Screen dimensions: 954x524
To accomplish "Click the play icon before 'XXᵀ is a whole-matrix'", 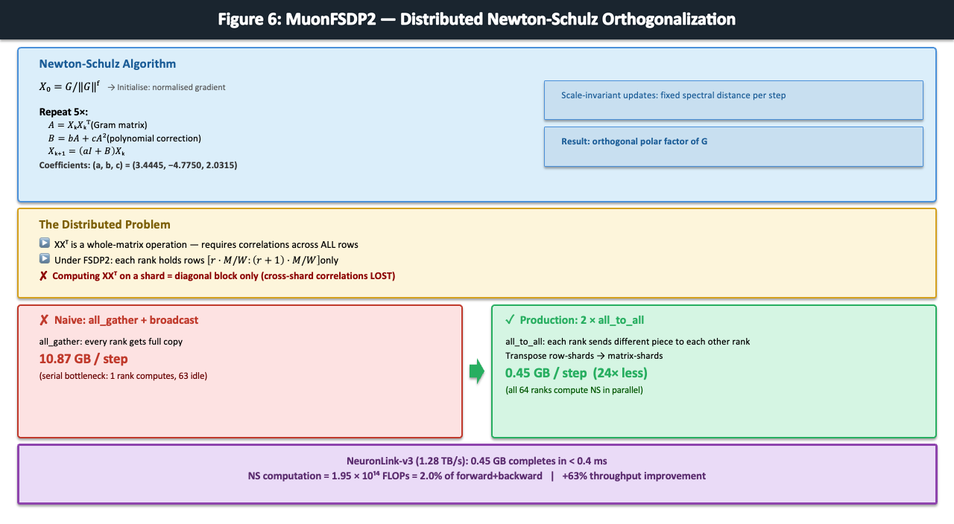I will [x=45, y=244].
